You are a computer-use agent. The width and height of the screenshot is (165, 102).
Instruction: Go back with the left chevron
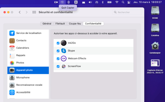point(20,12)
